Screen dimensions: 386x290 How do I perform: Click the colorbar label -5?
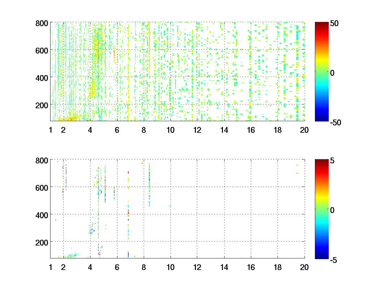(x=334, y=260)
